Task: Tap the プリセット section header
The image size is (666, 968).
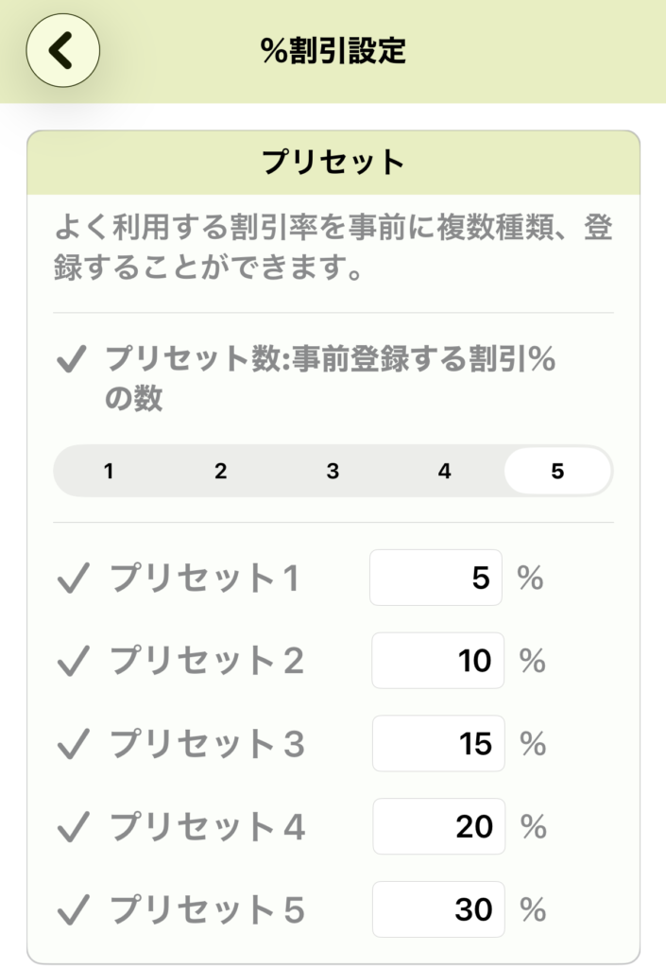Action: click(333, 160)
